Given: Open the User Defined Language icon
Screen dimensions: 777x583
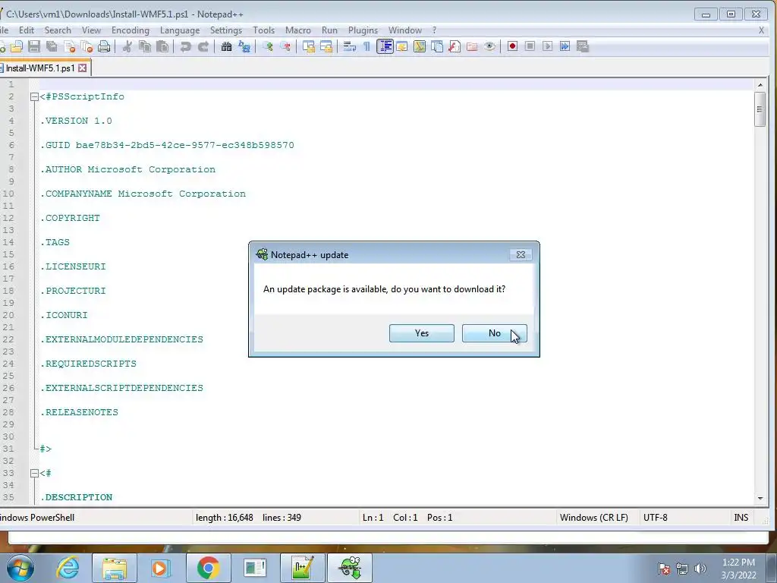Looking at the screenshot, I should [402, 46].
